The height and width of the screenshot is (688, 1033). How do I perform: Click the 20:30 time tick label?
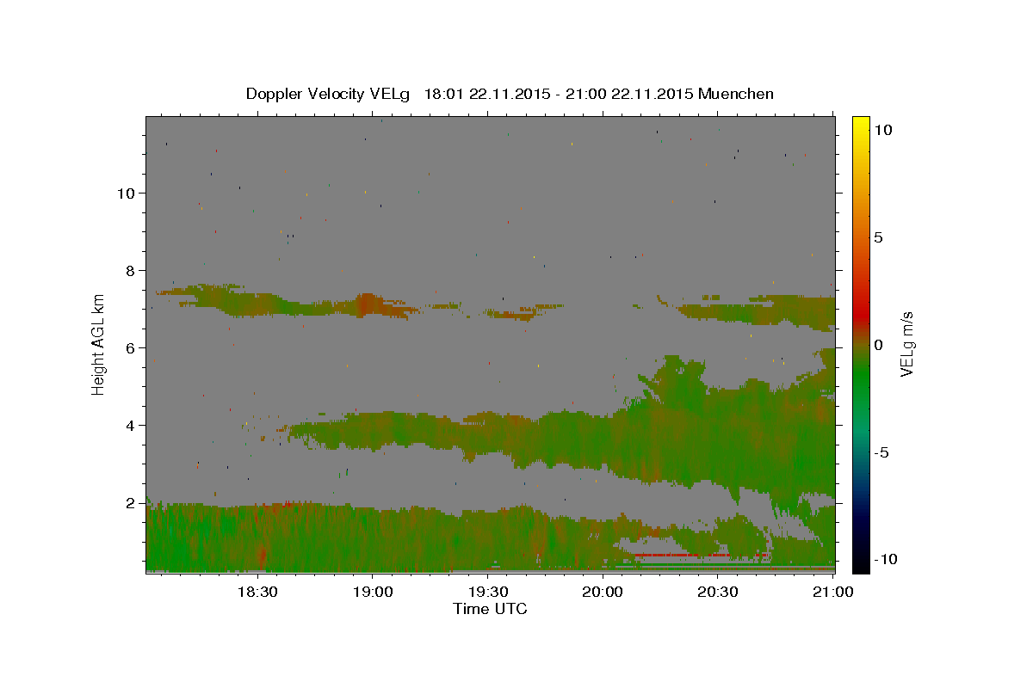[x=718, y=592]
